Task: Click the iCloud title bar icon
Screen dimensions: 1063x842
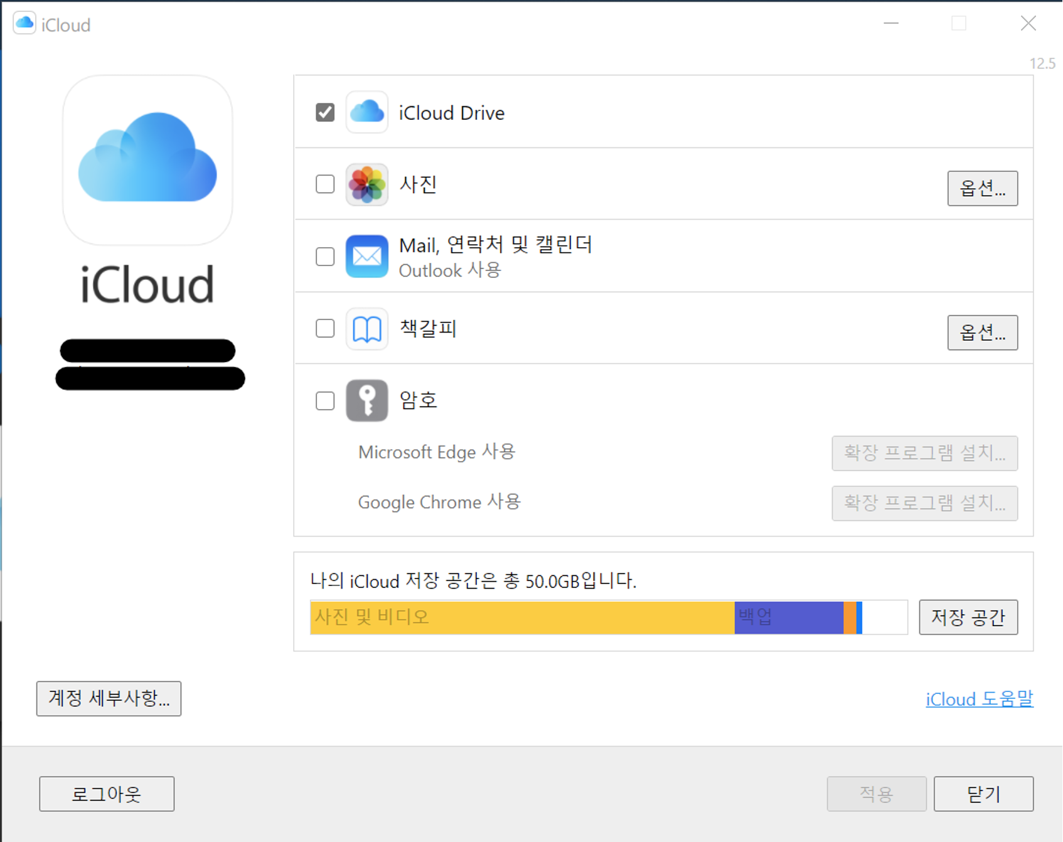Action: (24, 24)
